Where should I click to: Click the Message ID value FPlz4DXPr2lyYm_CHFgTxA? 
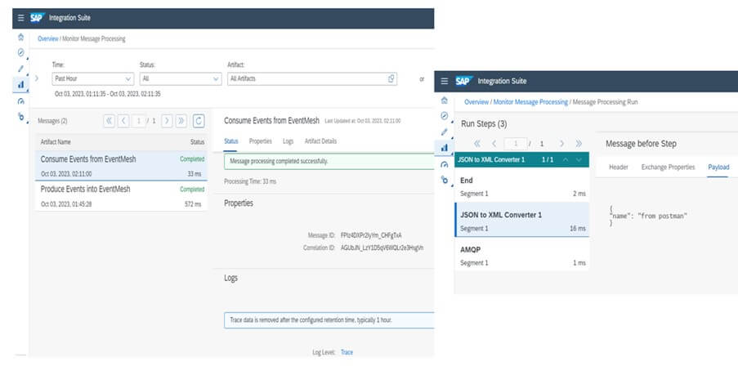click(371, 235)
